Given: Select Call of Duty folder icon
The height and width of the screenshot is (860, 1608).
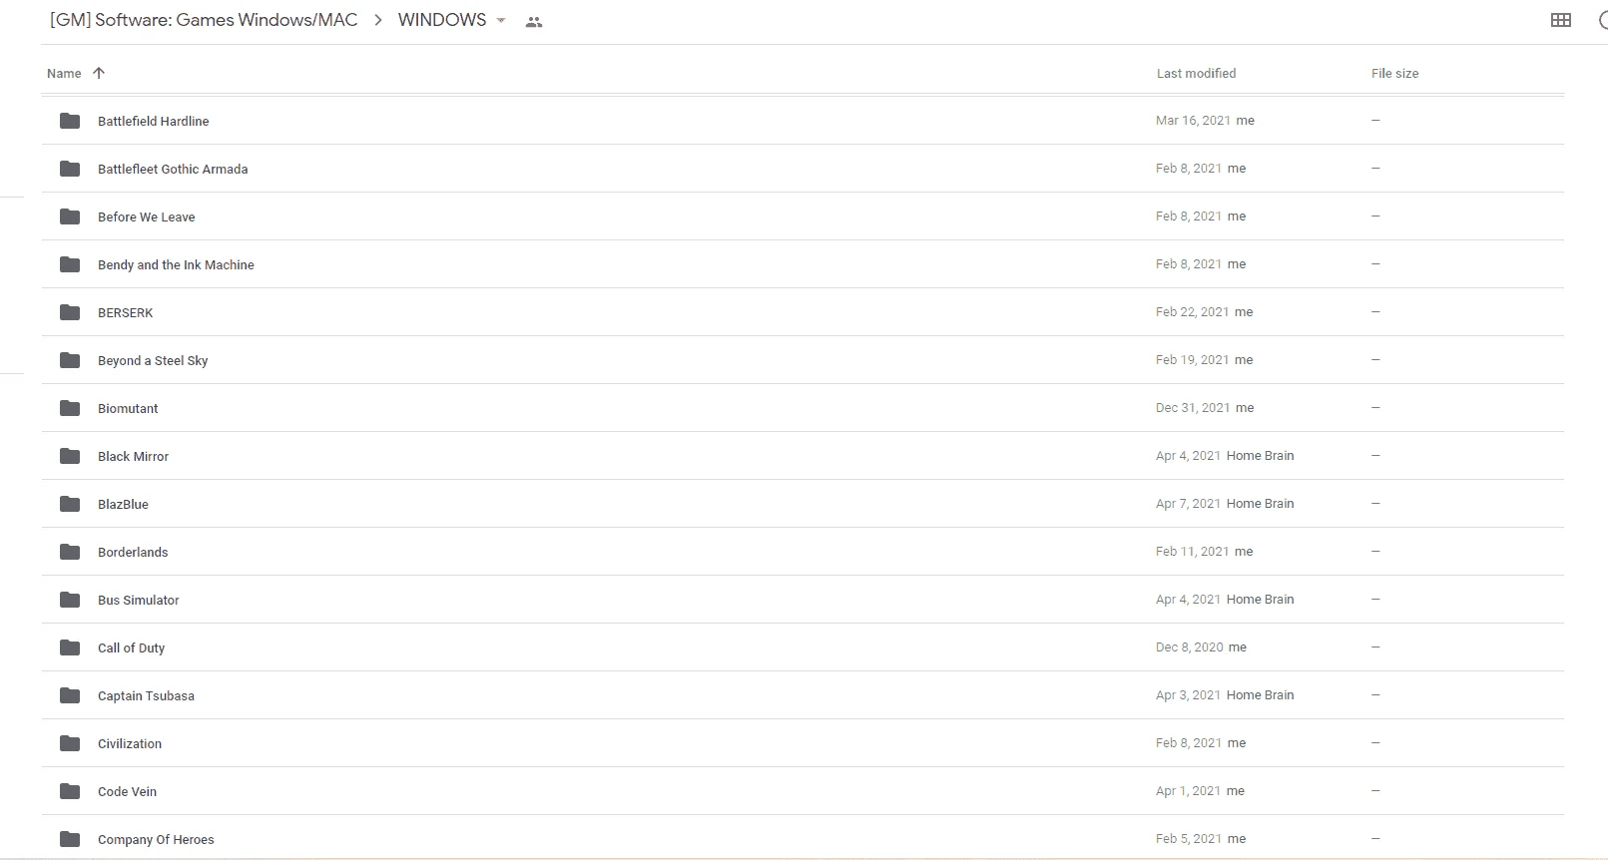Looking at the screenshot, I should coord(70,647).
